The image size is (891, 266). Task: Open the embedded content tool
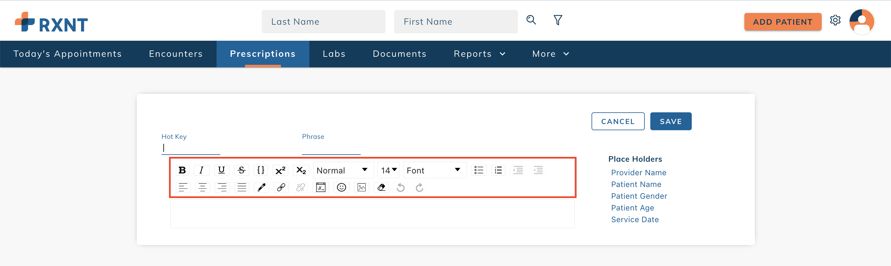321,187
